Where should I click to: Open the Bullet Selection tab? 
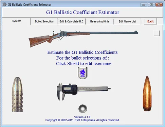[x=44, y=21]
